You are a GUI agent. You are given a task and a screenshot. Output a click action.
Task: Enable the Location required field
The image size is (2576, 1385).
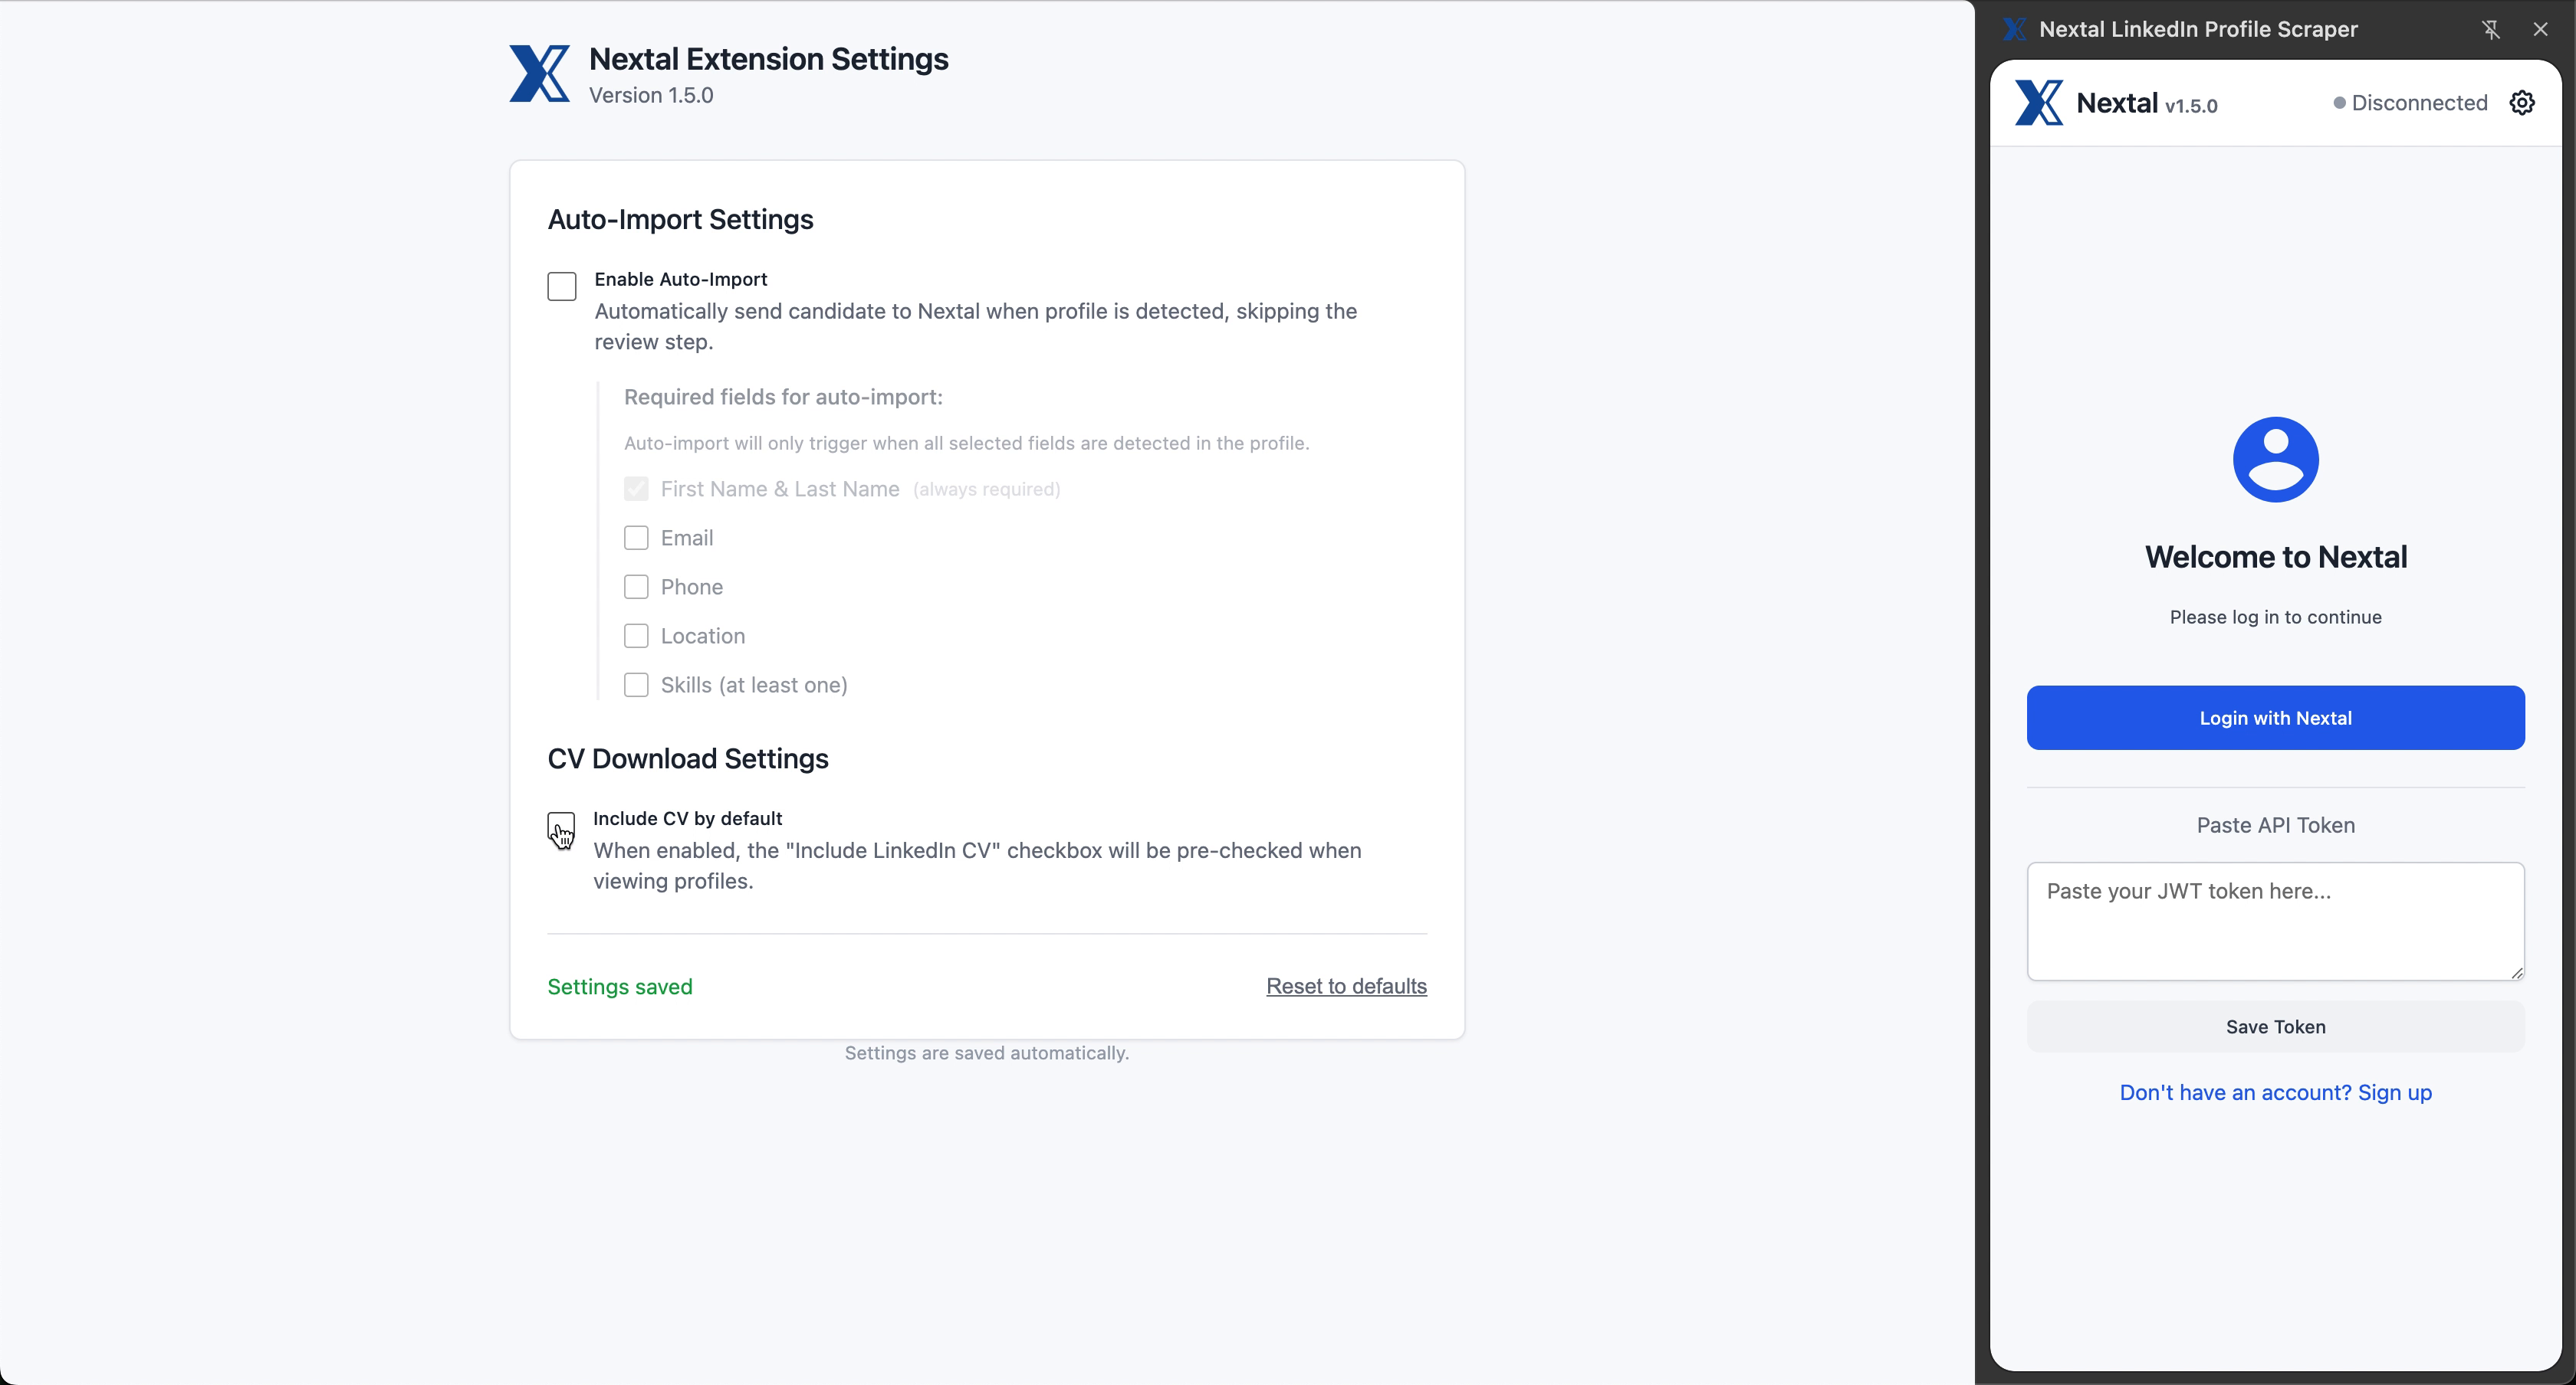pyautogui.click(x=637, y=636)
